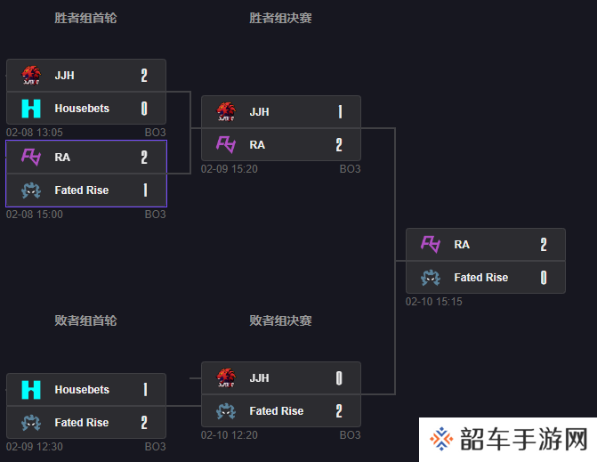Click JJH lion logo in winners first round
The width and height of the screenshot is (597, 462).
pos(31,76)
